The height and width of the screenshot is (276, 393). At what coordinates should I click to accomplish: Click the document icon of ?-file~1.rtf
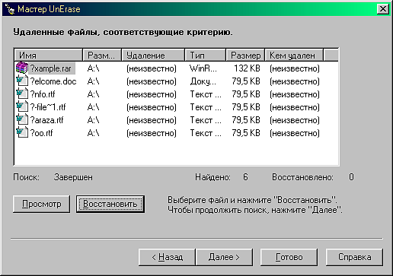pos(22,107)
